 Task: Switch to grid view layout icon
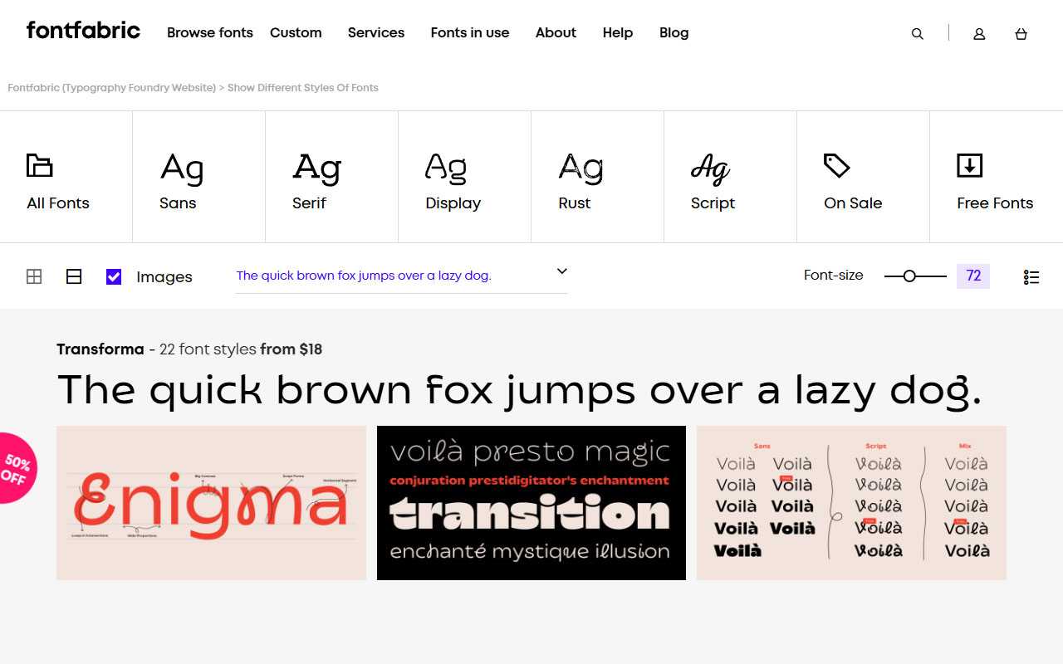(x=34, y=276)
